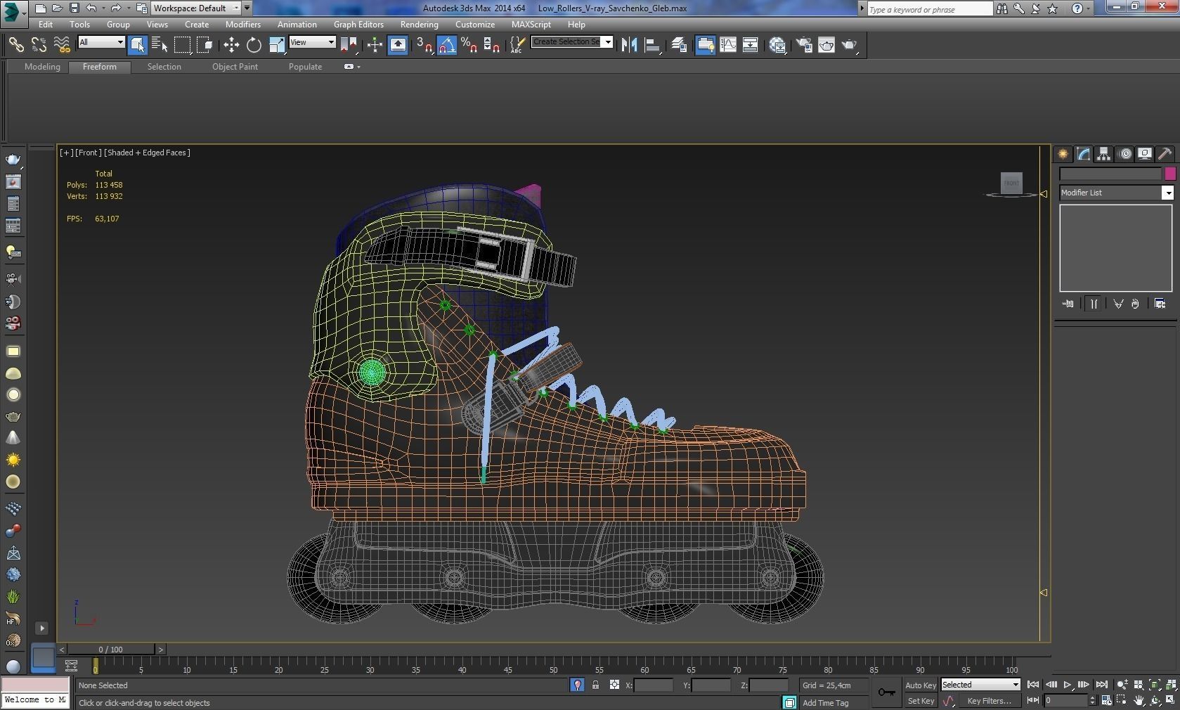Open Key Filters dialog

tap(989, 701)
